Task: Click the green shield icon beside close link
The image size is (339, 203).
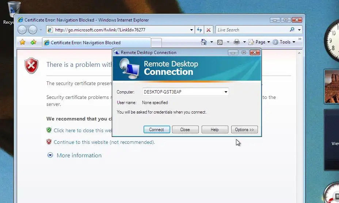Action: pyautogui.click(x=49, y=130)
